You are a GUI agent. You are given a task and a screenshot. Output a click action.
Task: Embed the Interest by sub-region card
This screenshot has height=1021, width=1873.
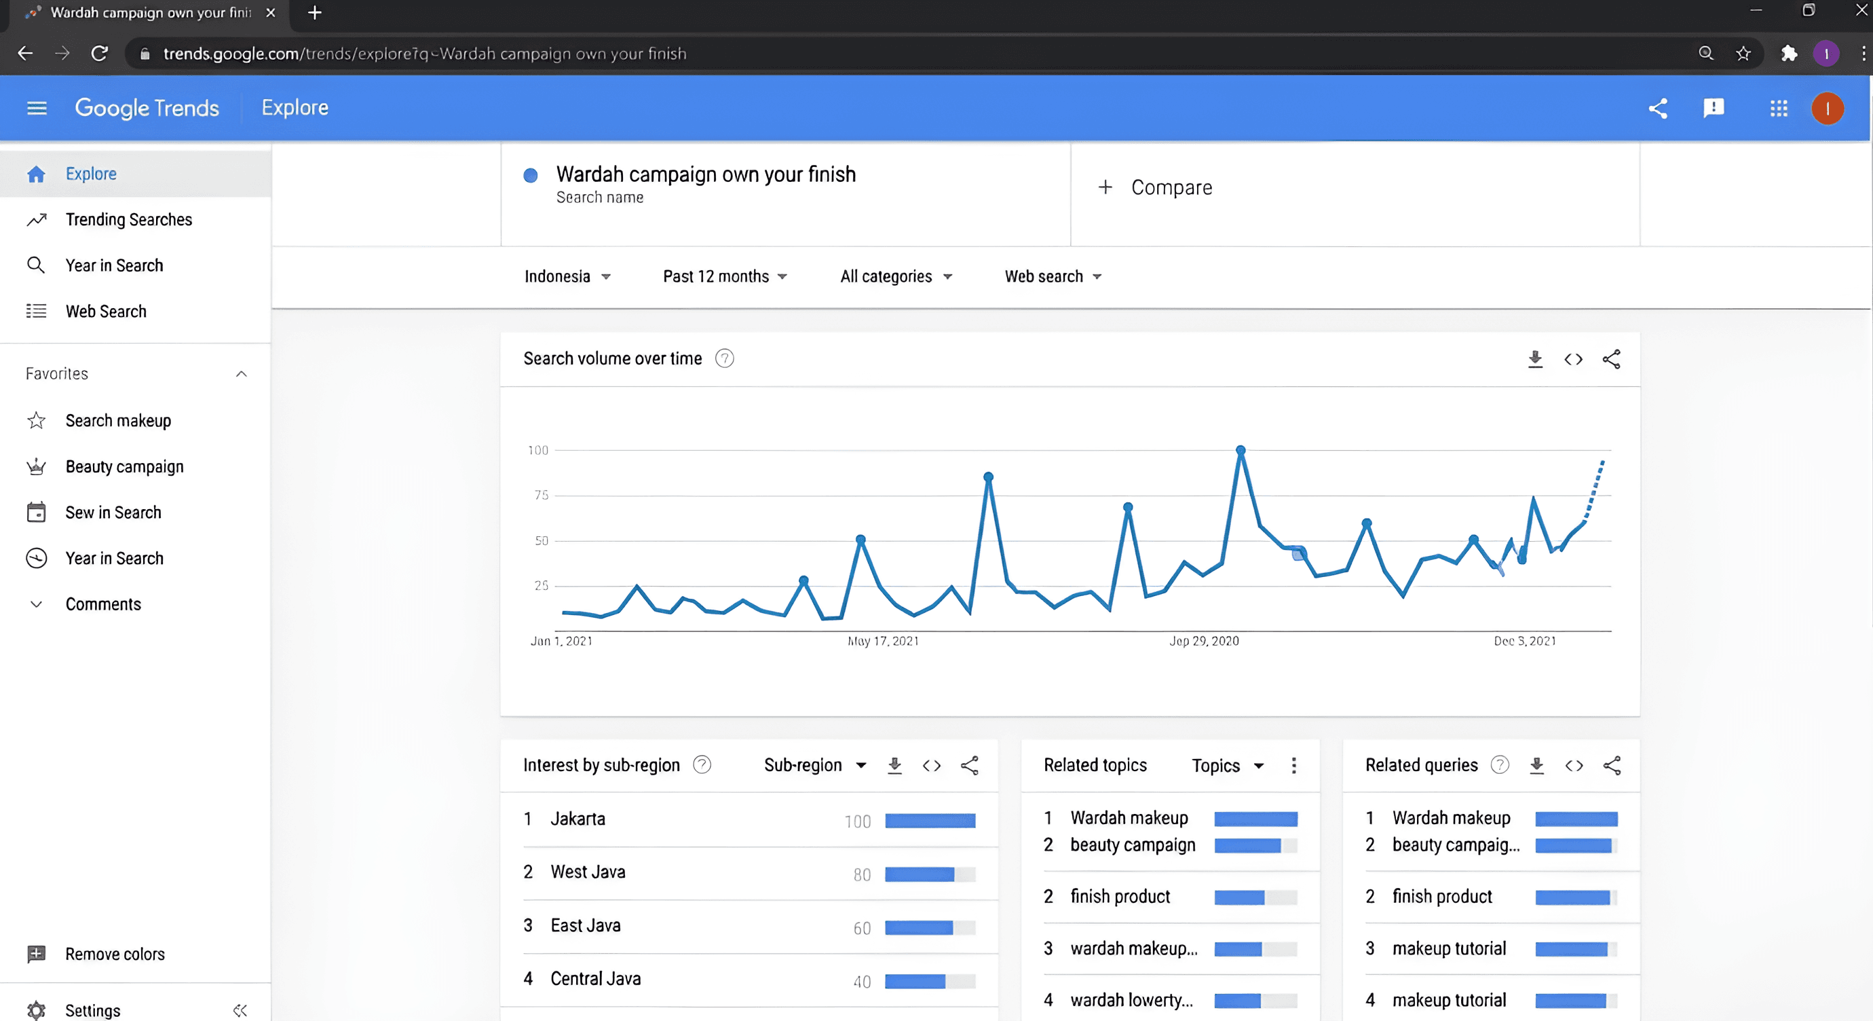[x=931, y=765]
